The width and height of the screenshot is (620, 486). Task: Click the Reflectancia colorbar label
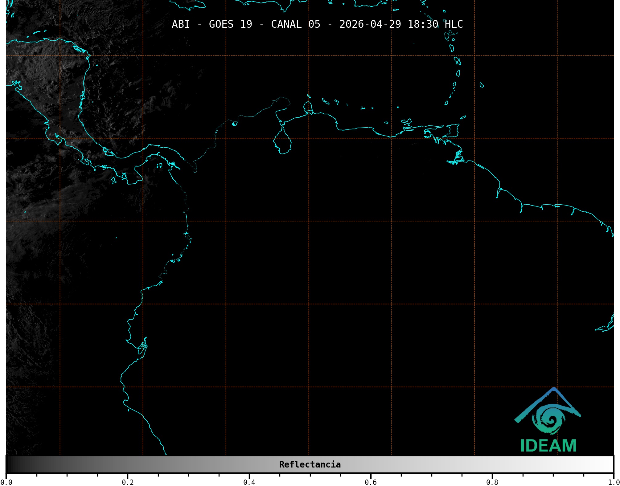pos(310,464)
